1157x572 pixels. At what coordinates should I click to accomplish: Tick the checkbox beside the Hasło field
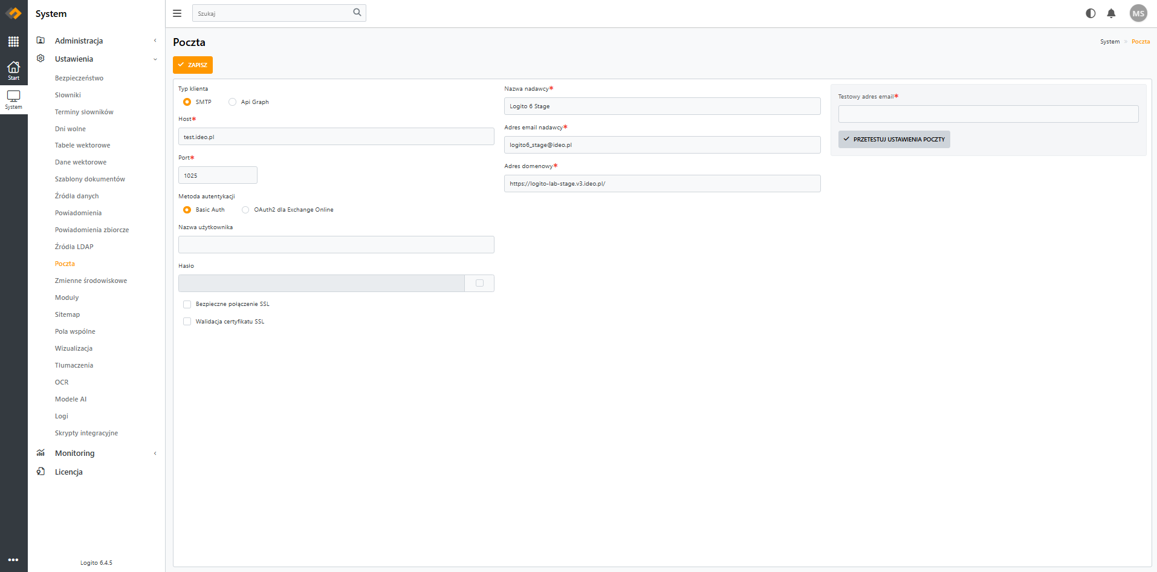(479, 283)
